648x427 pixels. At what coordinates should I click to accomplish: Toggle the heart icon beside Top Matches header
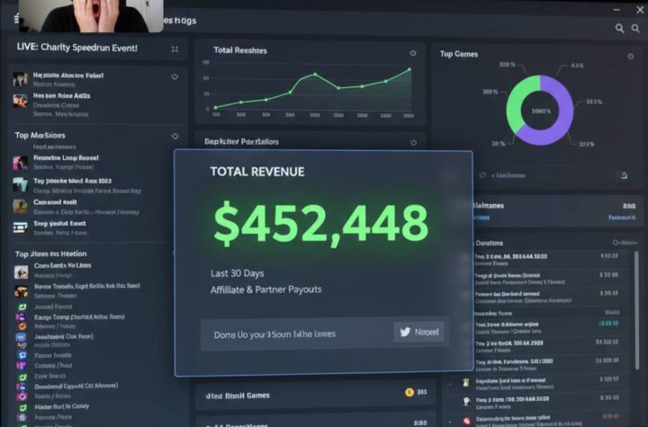click(x=175, y=137)
